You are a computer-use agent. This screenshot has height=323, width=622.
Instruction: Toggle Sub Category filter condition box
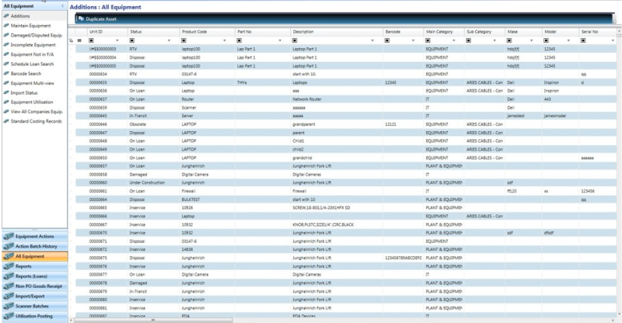pyautogui.click(x=469, y=40)
